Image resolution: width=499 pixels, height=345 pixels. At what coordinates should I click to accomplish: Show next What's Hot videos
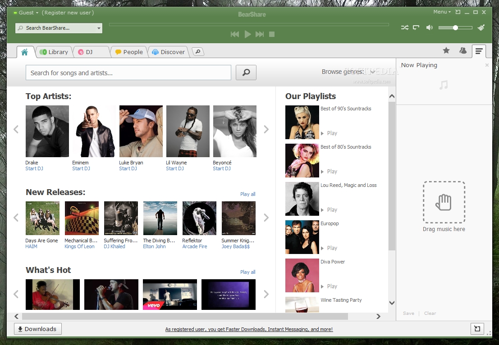click(x=266, y=294)
